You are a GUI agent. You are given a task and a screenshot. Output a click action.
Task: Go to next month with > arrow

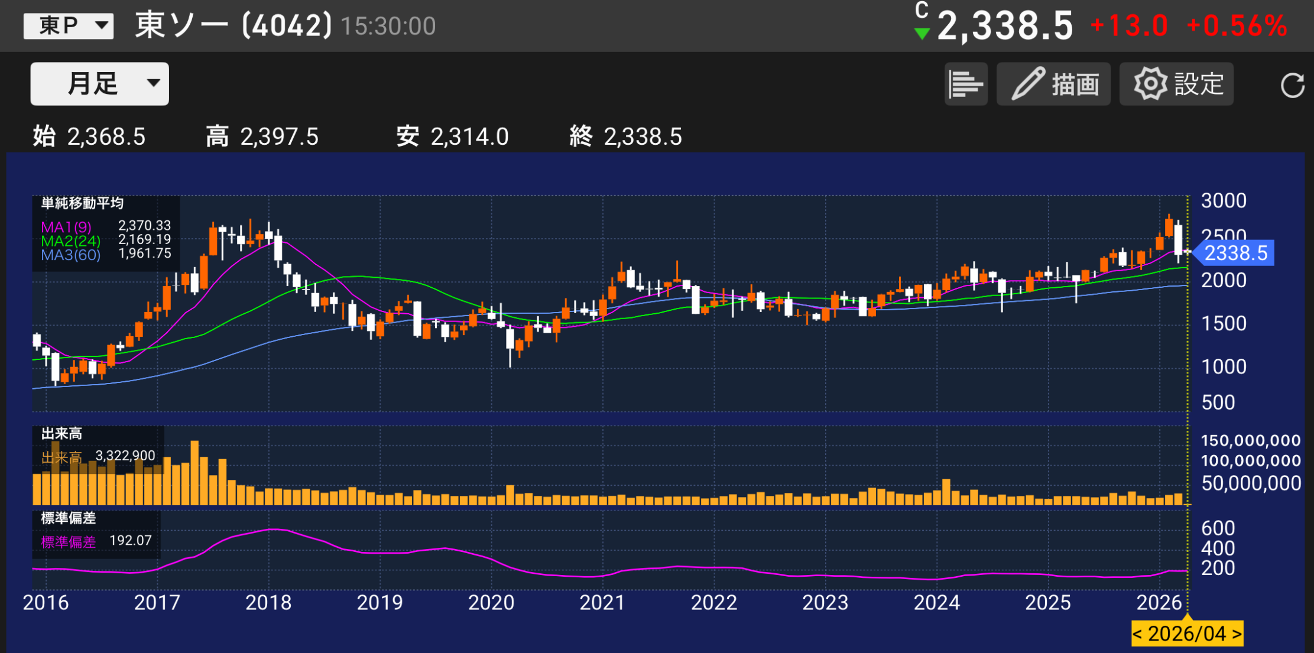tap(1237, 634)
